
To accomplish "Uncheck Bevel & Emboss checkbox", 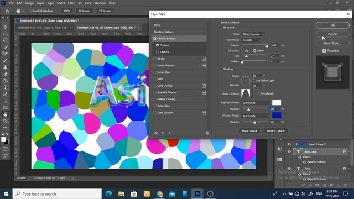I will [x=155, y=39].
